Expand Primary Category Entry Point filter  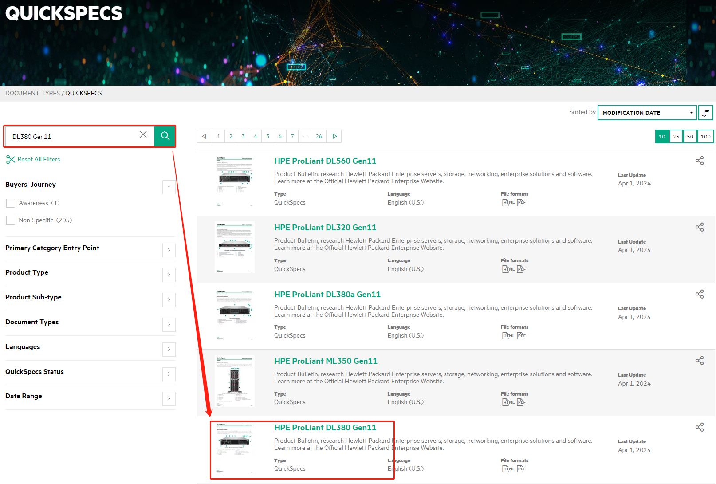pos(169,250)
